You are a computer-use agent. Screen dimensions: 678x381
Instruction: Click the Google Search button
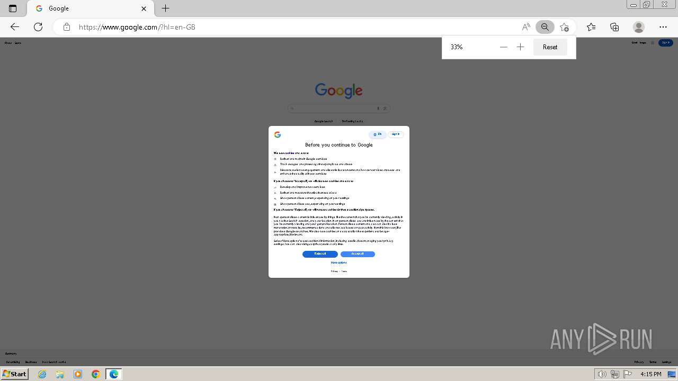(324, 121)
